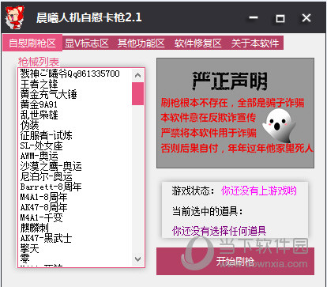327x287 pixels.
Task: Go to the 其他功能区 tab
Action: [141, 43]
